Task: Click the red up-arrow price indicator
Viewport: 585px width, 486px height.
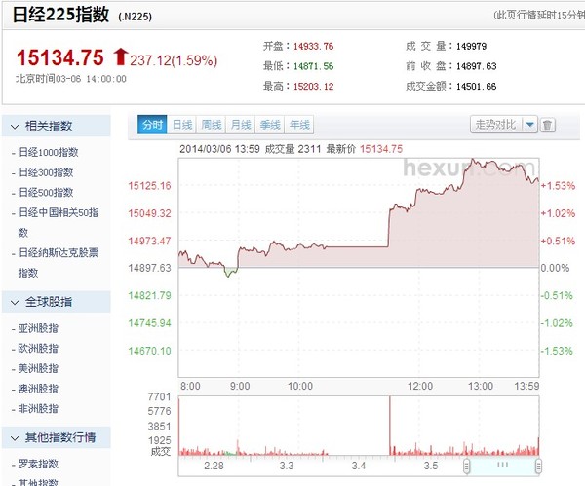Action: [121, 56]
